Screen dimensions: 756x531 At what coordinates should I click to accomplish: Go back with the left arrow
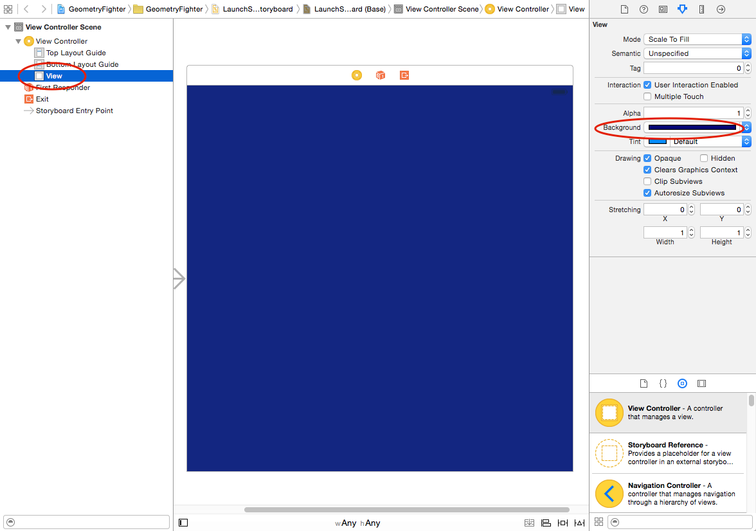point(26,9)
